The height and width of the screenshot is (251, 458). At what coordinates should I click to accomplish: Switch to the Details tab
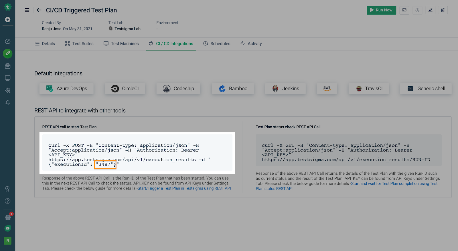(45, 44)
